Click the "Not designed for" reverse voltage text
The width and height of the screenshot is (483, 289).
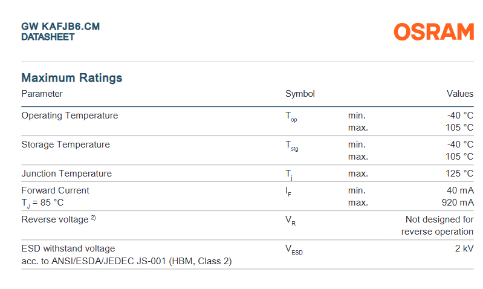[439, 219]
